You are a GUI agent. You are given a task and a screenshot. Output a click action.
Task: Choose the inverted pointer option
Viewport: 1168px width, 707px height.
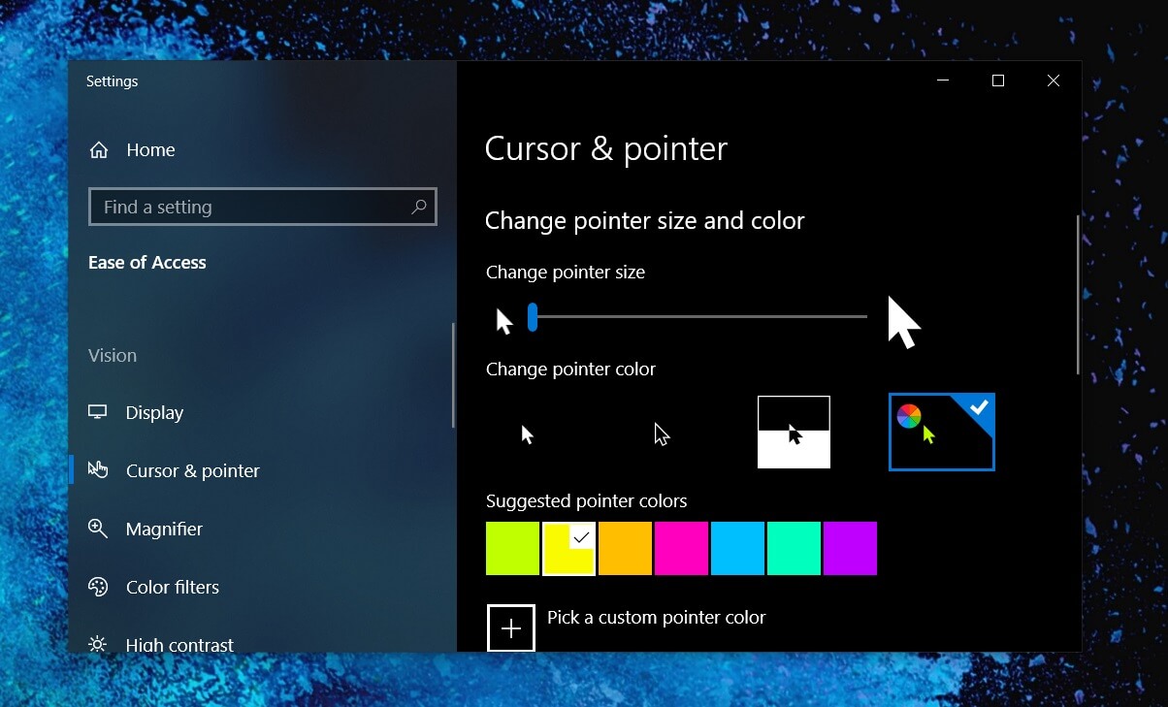pos(794,433)
